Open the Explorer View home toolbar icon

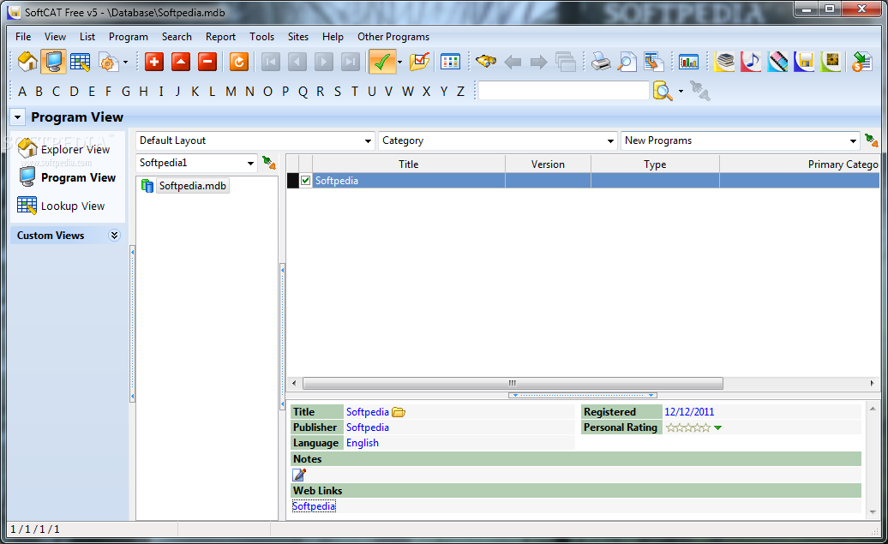(27, 62)
